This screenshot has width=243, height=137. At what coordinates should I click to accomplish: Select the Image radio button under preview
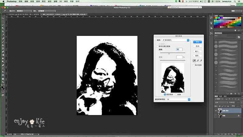click(176, 94)
